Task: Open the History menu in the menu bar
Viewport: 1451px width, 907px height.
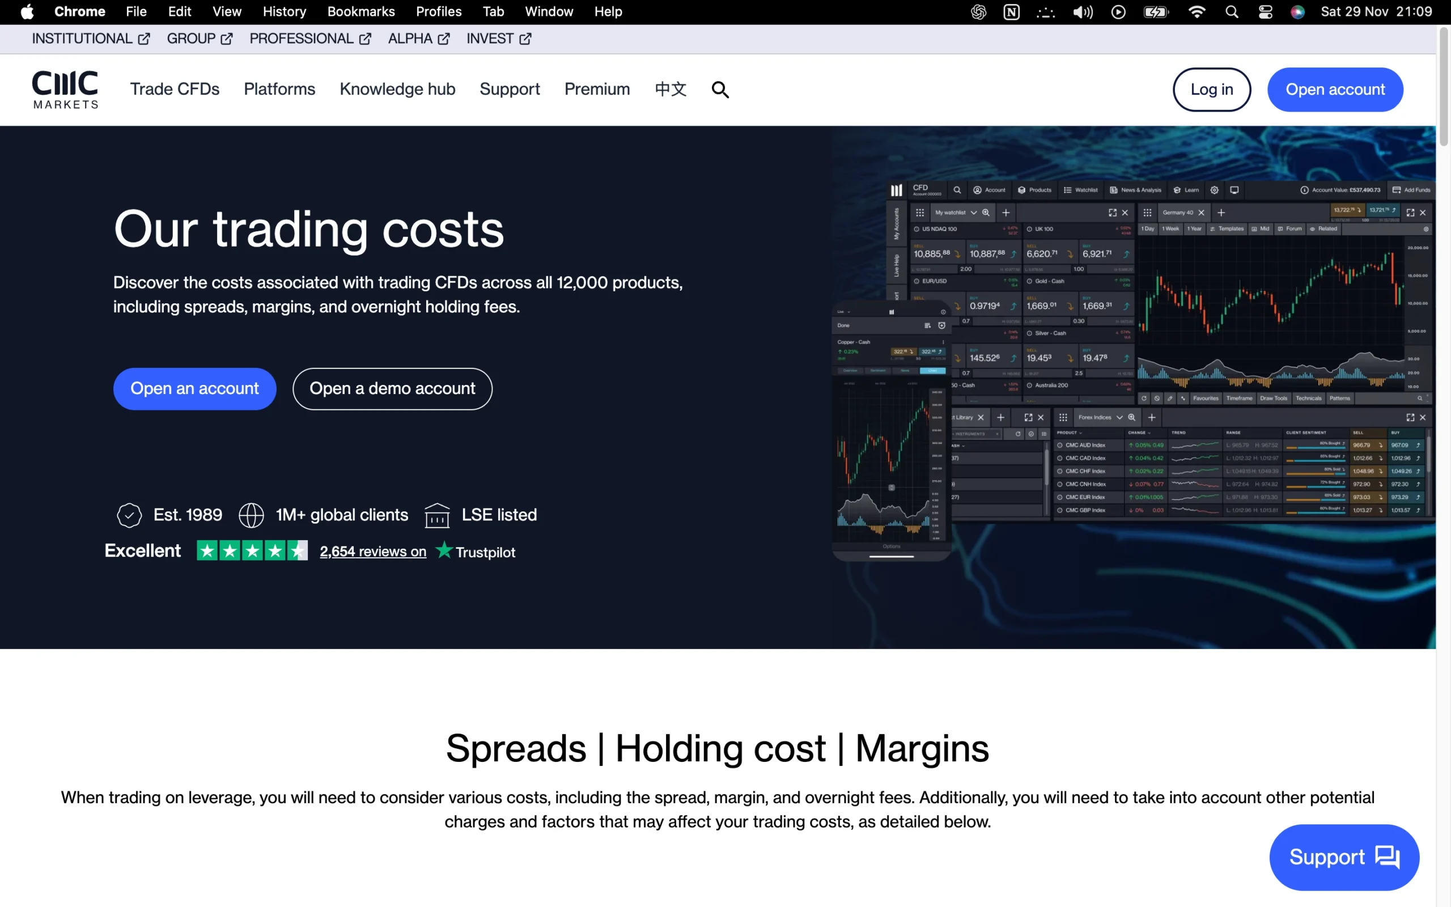Action: 283,11
